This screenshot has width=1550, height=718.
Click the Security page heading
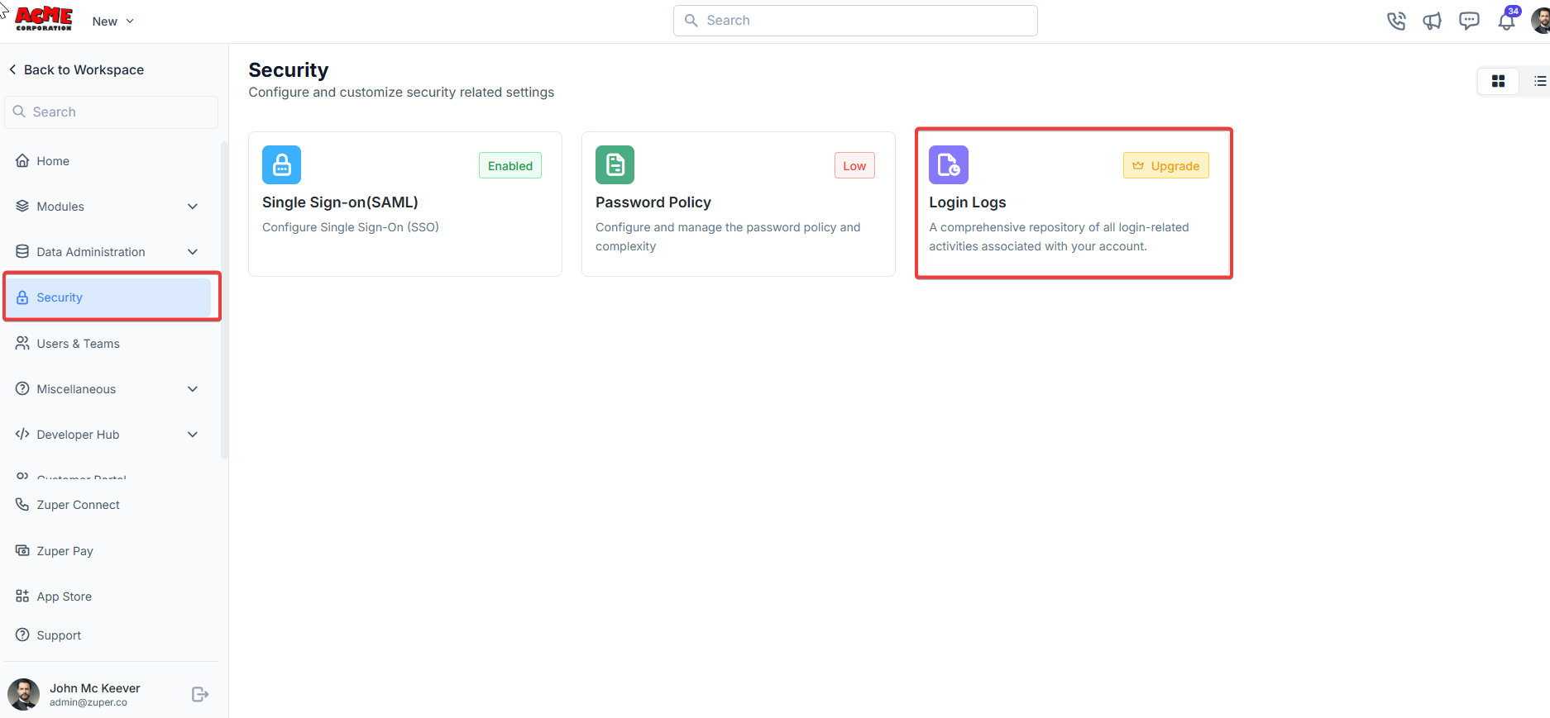point(289,70)
